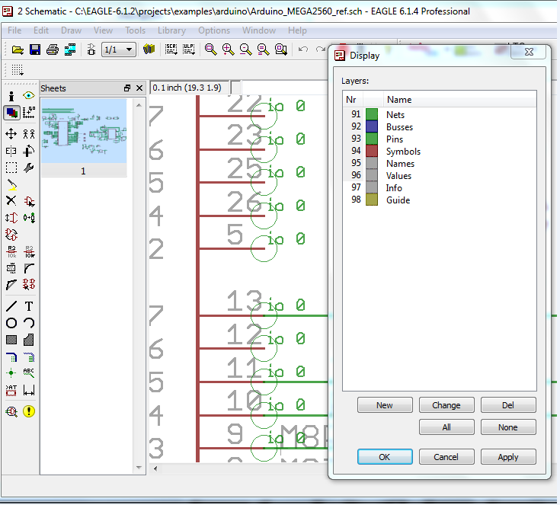Open the Grid settings icon
Image resolution: width=560 pixels, height=505 pixels.
[17, 70]
